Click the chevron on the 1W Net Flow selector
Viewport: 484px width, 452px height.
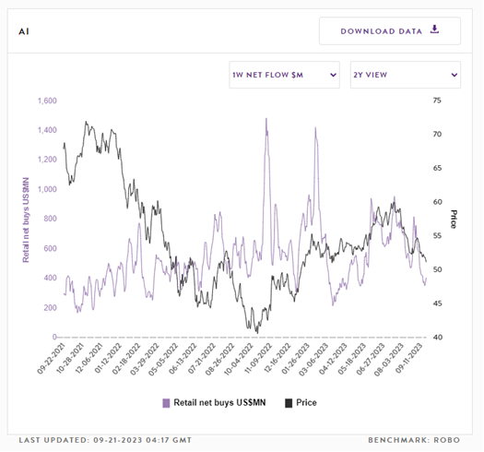point(333,75)
